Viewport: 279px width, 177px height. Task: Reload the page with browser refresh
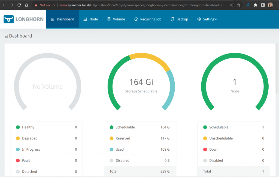(19, 5)
